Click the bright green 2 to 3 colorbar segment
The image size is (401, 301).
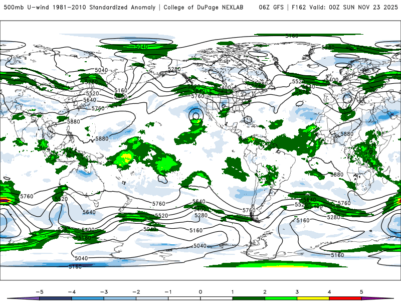(x=281, y=298)
